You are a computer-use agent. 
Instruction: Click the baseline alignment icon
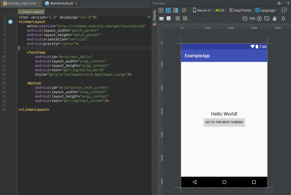168,19
